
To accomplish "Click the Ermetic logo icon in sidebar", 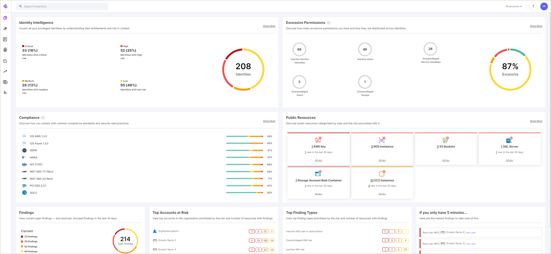I will (5, 6).
